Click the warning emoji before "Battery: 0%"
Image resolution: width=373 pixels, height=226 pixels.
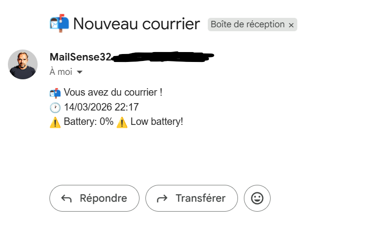tap(55, 122)
